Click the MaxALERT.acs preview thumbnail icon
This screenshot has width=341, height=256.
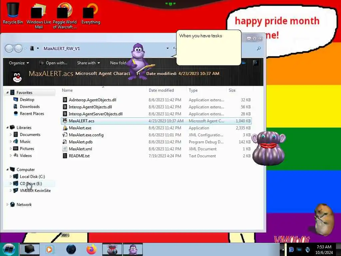[17, 77]
